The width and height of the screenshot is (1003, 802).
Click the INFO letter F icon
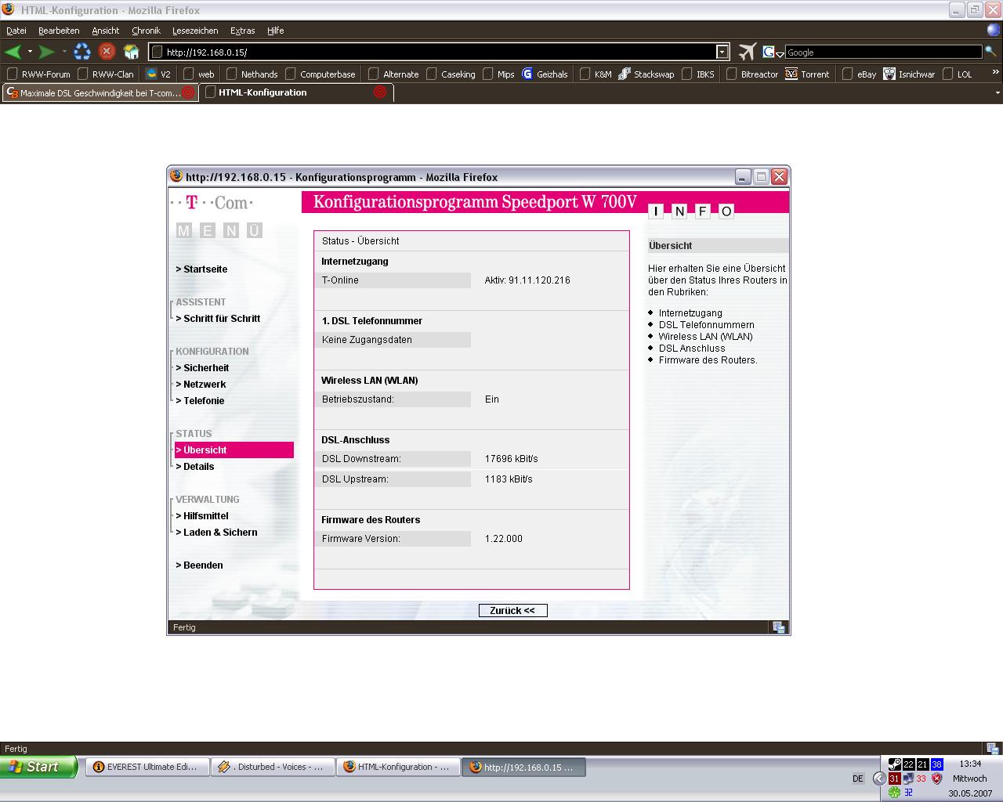tap(703, 211)
